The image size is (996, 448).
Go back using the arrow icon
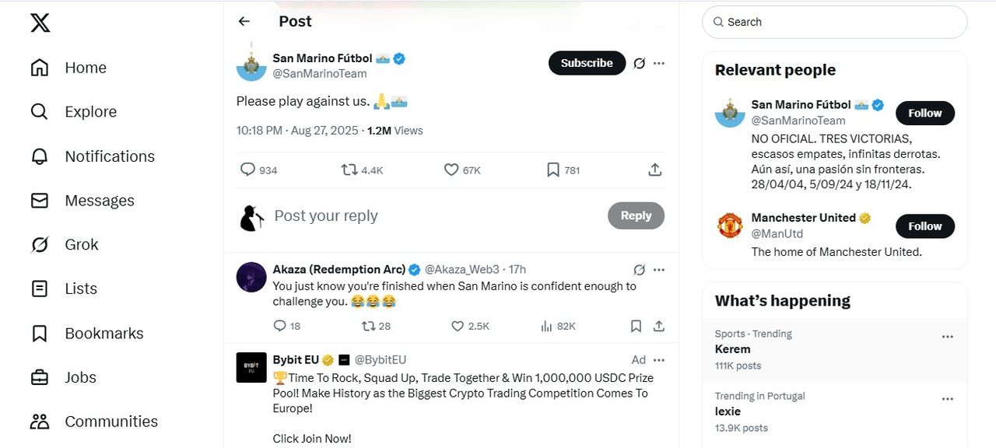pos(244,22)
